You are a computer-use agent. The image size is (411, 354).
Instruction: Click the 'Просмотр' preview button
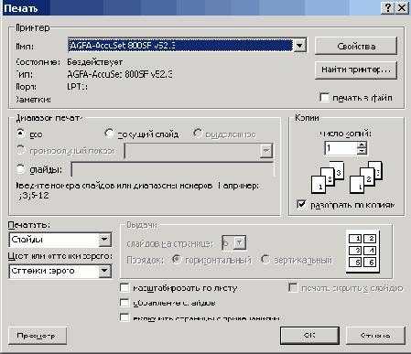pos(38,336)
